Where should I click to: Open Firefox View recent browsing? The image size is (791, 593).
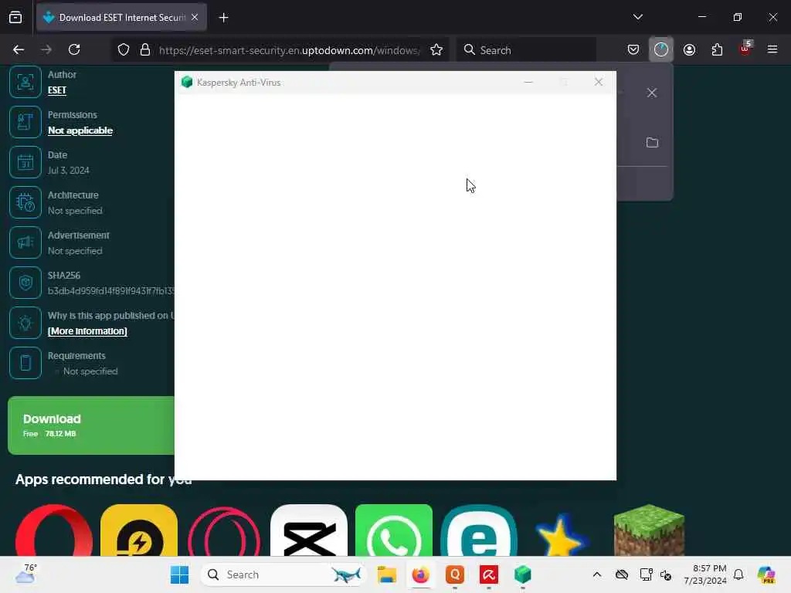click(15, 18)
